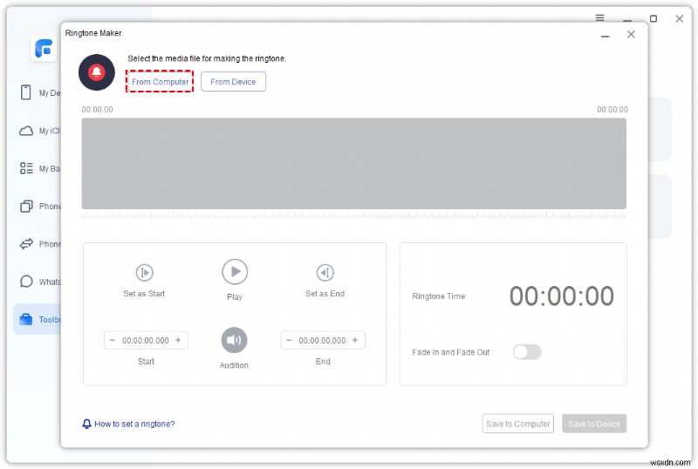The height and width of the screenshot is (469, 698).
Task: Select the My Device phone icon
Action: click(x=26, y=92)
